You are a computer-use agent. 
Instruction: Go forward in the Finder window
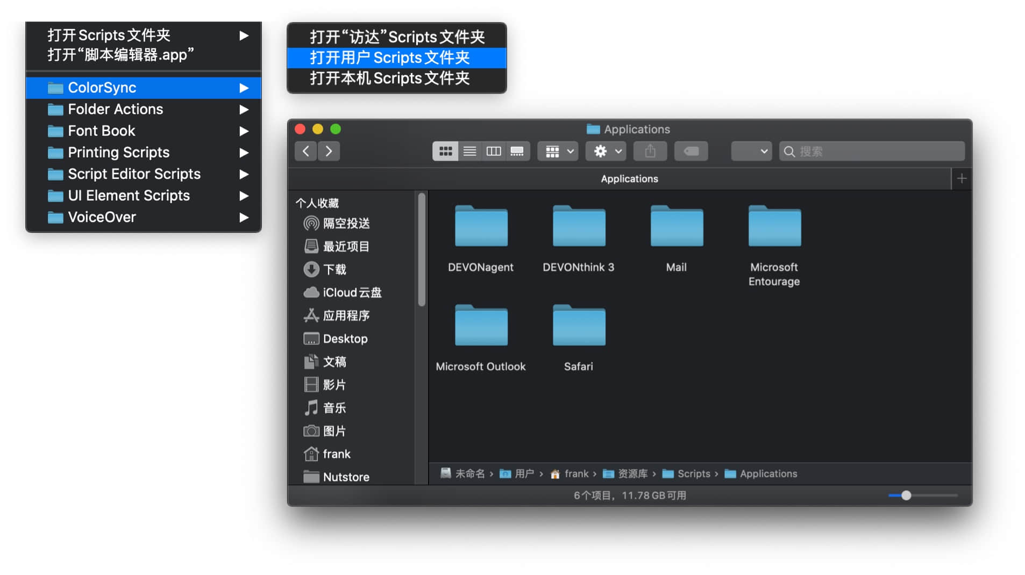329,151
